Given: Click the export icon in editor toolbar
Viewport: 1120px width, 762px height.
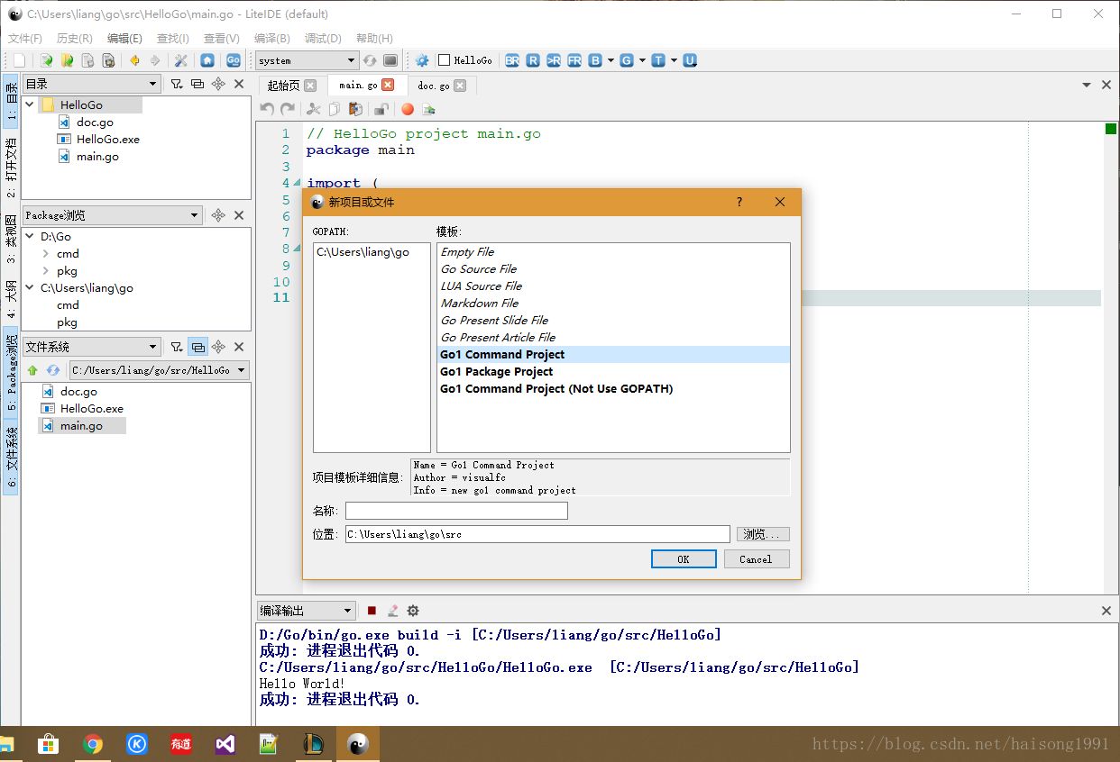Looking at the screenshot, I should pos(428,109).
